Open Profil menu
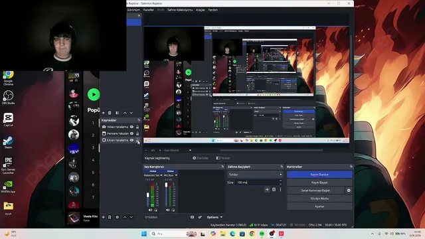Screen dimensions: 425x239 (x=161, y=10)
